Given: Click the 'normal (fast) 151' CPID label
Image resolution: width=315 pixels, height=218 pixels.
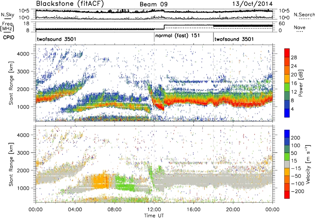Looking at the screenshot, I should (178, 35).
